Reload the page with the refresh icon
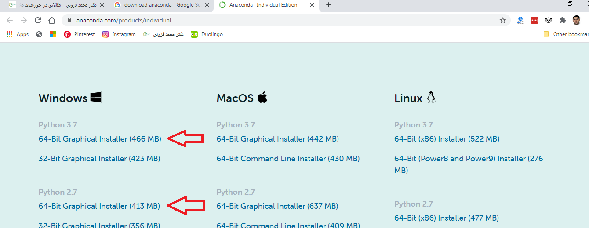This screenshot has height=251, width=589. pos(38,20)
